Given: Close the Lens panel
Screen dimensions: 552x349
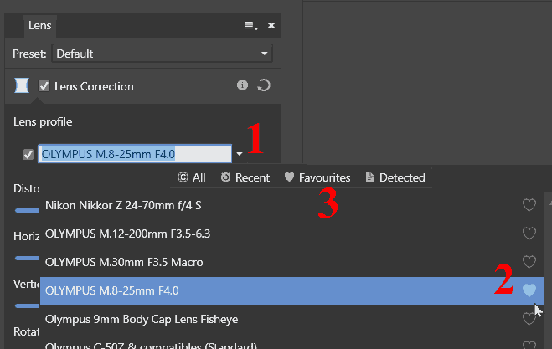Looking at the screenshot, I should click(271, 26).
